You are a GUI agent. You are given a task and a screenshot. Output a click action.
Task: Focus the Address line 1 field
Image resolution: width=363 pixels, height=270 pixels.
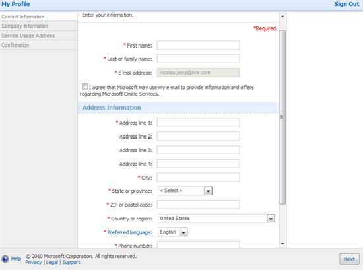tap(199, 123)
